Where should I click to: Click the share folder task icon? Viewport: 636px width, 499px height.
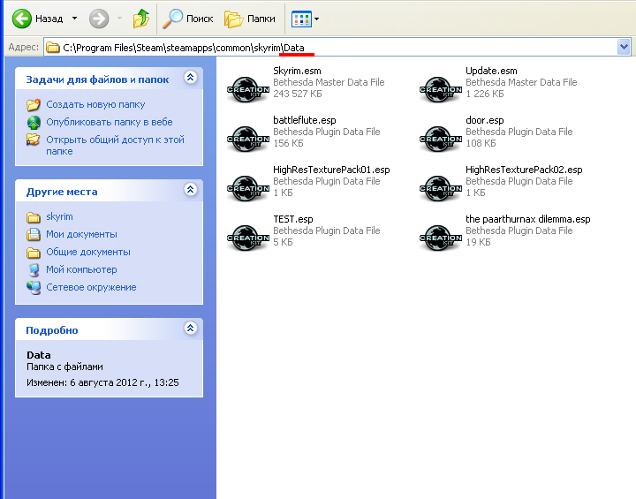[x=34, y=140]
